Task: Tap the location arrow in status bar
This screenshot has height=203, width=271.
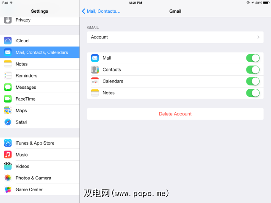Action: pyautogui.click(x=253, y=3)
